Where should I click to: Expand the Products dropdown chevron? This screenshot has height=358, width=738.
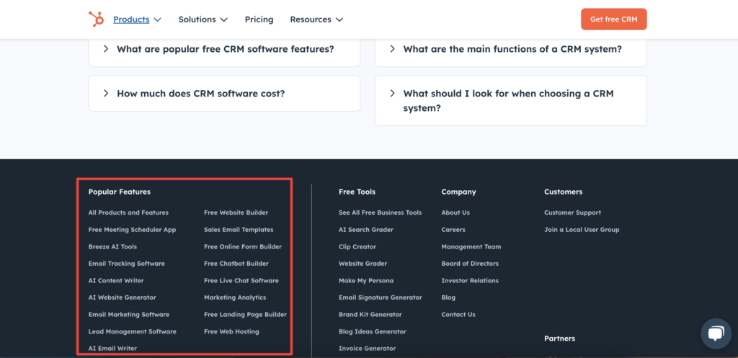tap(158, 19)
